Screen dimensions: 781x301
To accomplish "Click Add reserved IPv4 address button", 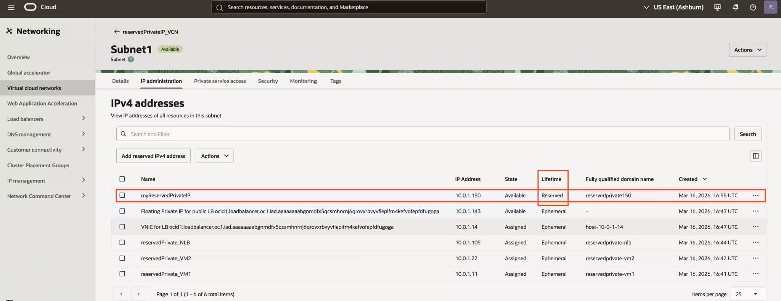I will coord(153,156).
